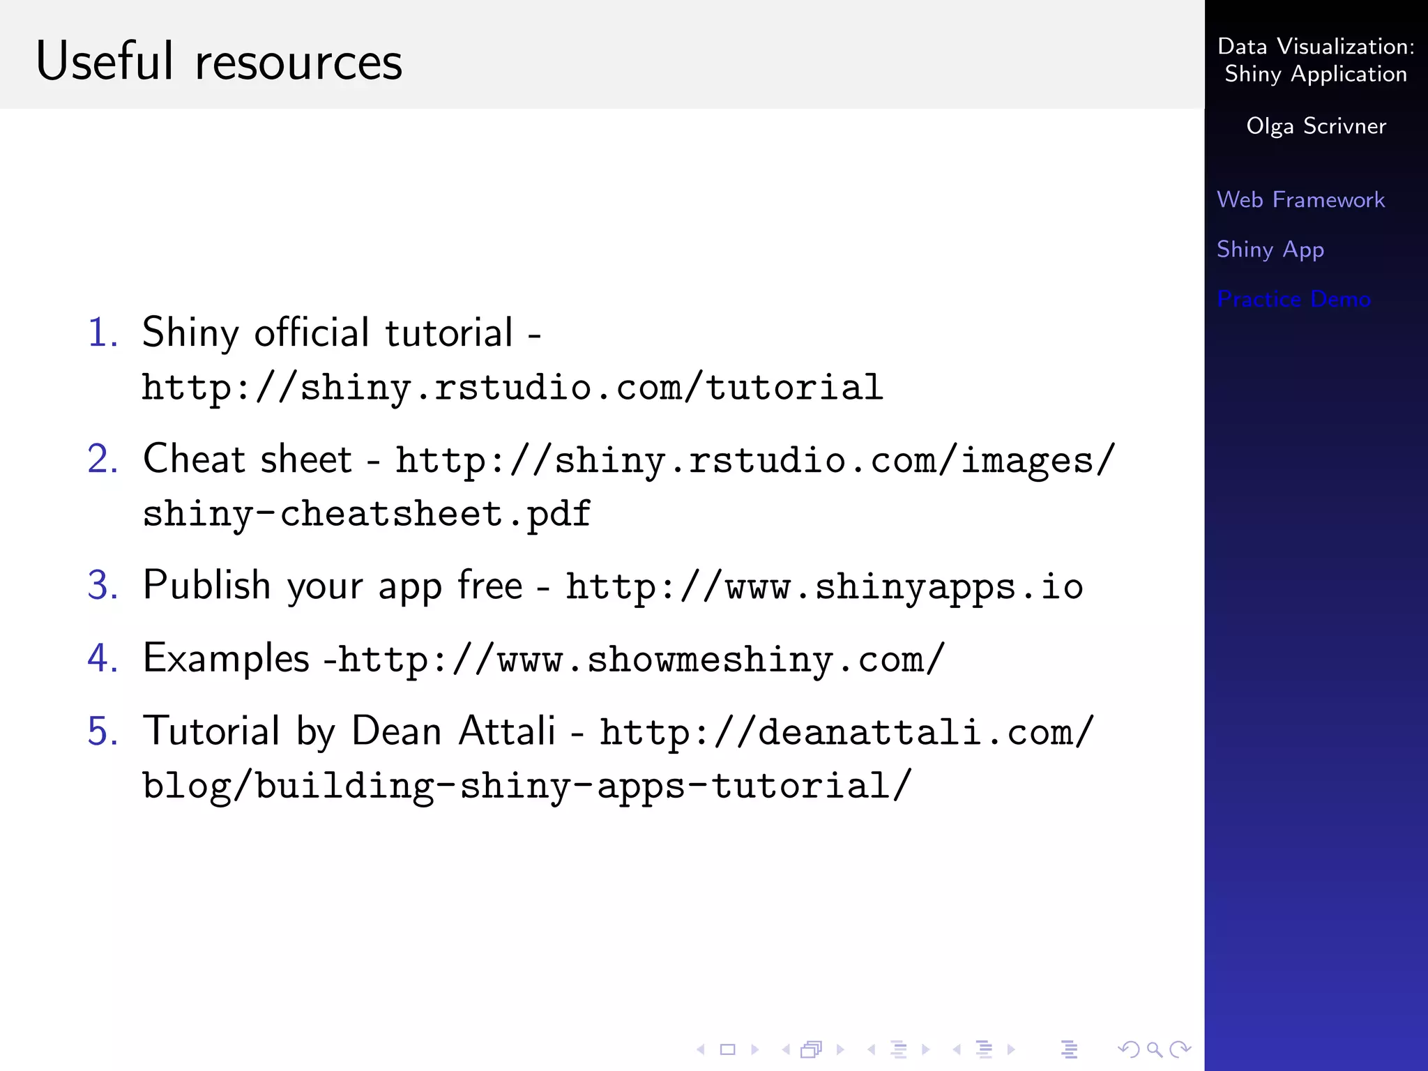Open the shiny.rstudio.com/tutorial link

pyautogui.click(x=512, y=388)
